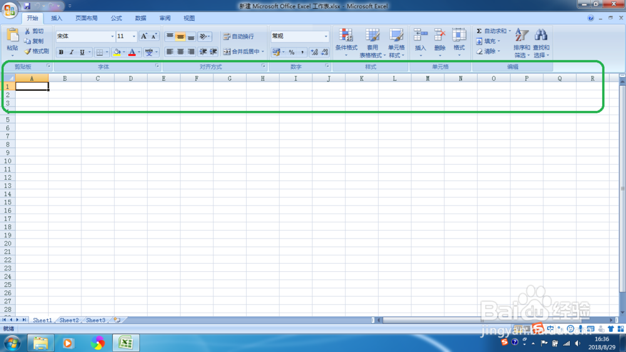Open 查找和选择 find and select

541,43
